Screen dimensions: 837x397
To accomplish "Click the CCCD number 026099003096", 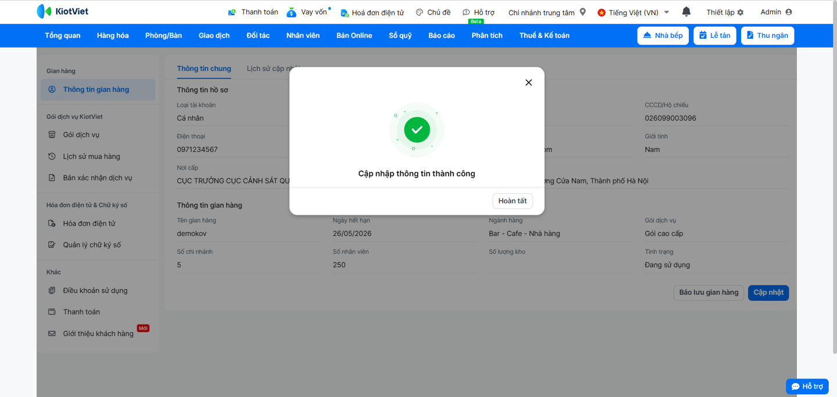I will point(670,118).
